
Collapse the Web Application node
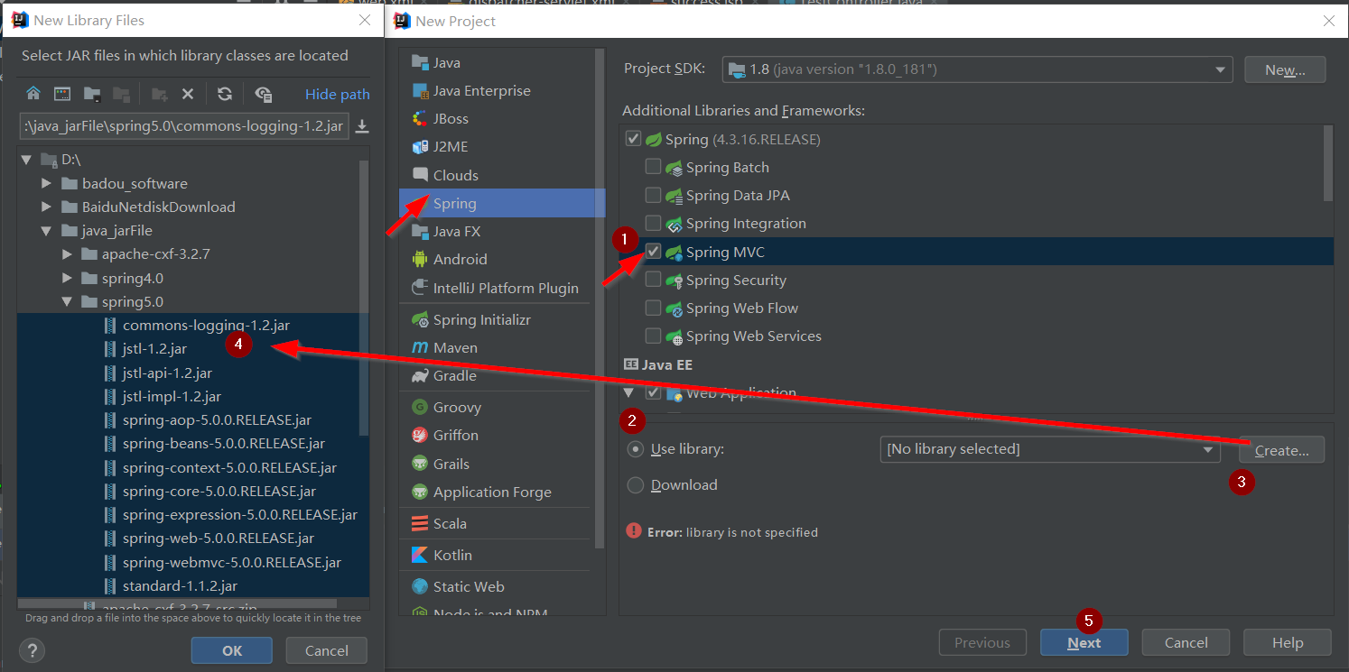pyautogui.click(x=629, y=393)
